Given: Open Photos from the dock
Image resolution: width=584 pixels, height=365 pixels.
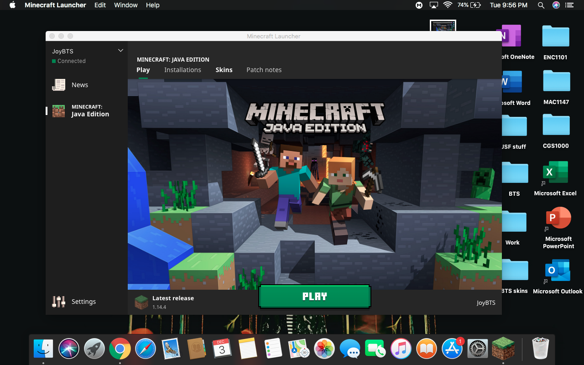Looking at the screenshot, I should [x=324, y=349].
